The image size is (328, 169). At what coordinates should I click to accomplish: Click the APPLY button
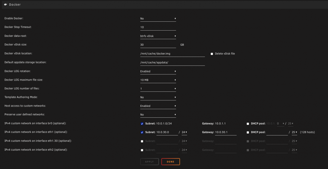(150, 162)
